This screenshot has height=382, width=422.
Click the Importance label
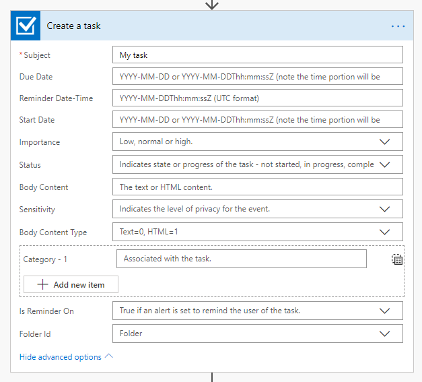(40, 142)
